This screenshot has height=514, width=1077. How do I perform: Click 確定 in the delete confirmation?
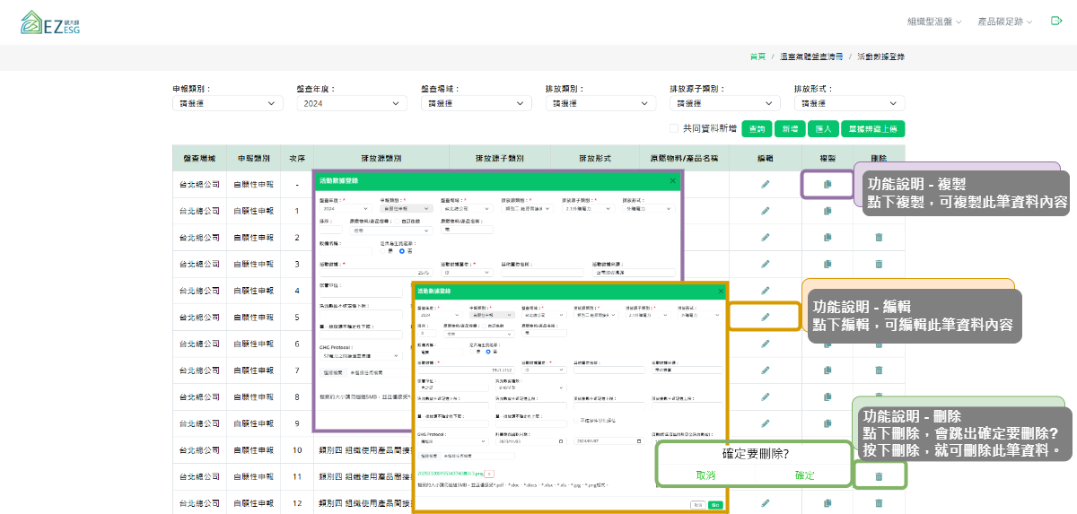[x=804, y=475]
